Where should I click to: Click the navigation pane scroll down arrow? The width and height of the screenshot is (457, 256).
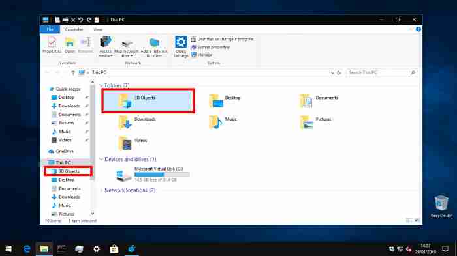coord(93,214)
